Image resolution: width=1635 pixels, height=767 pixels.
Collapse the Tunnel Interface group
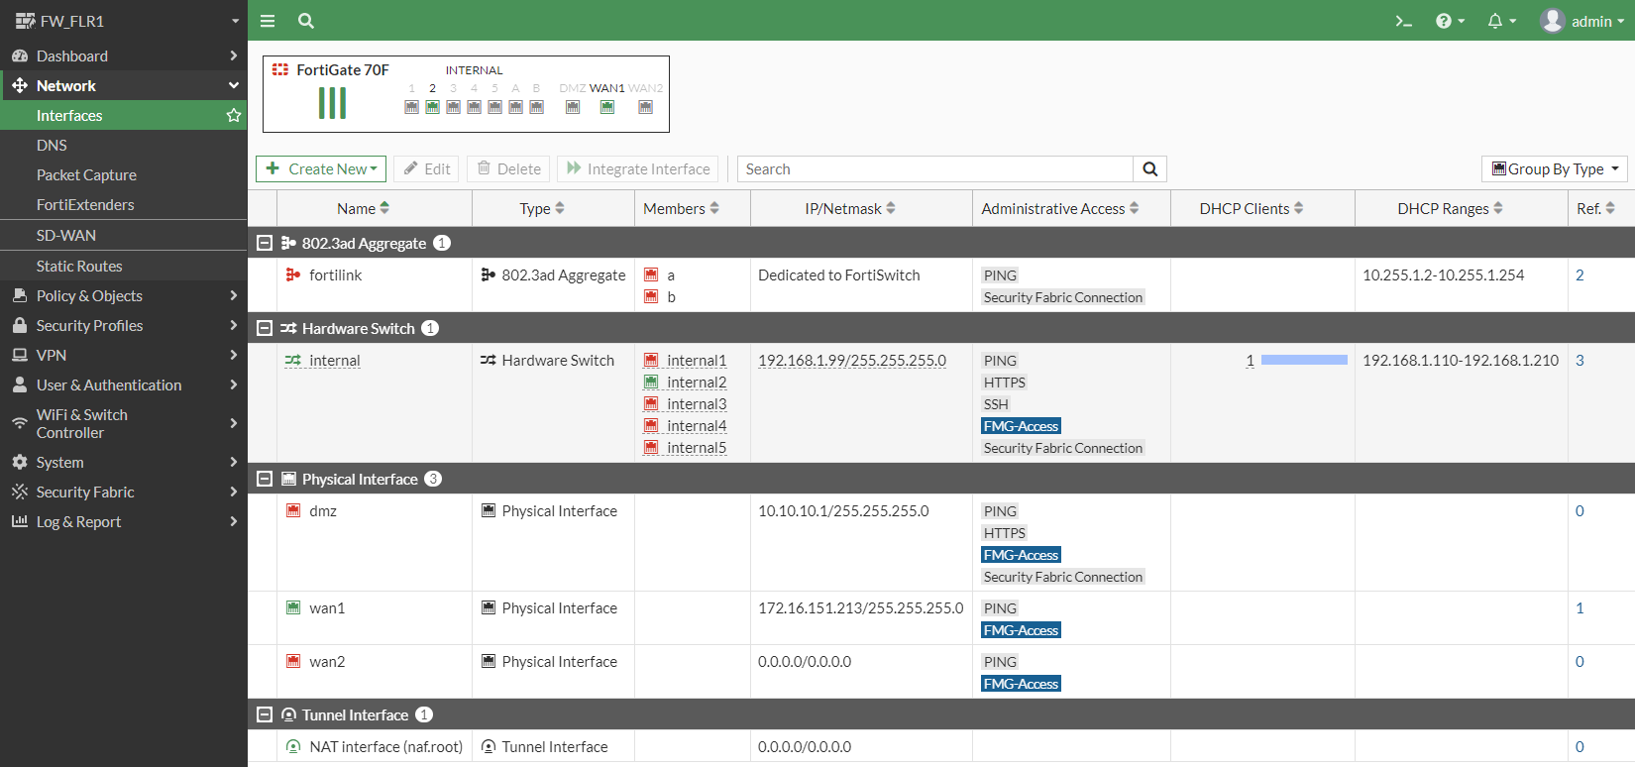coord(265,714)
